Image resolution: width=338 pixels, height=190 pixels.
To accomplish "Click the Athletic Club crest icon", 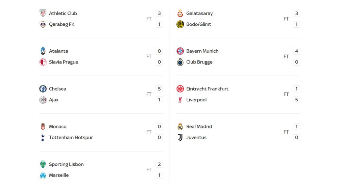I will [43, 14].
